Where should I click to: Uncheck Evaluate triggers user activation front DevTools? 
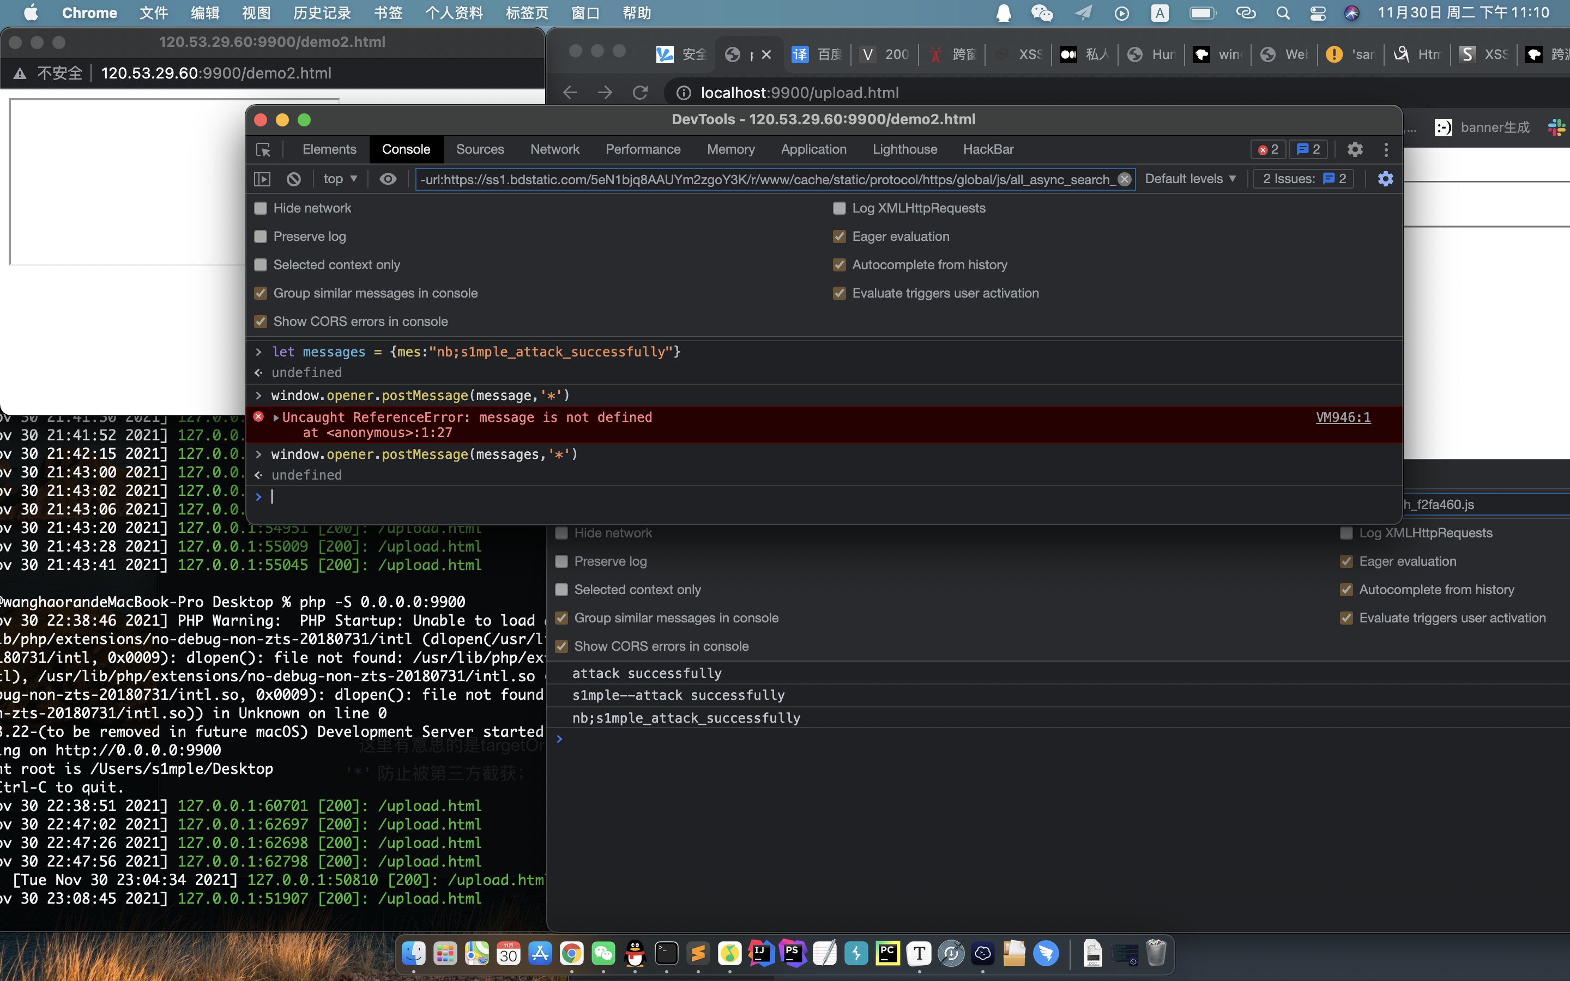(x=840, y=293)
